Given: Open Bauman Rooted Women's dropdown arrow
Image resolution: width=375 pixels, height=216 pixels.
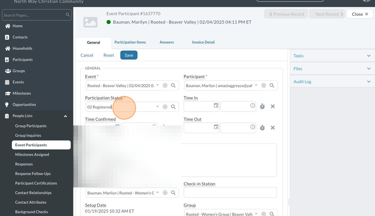Looking at the screenshot, I should click(157, 192).
